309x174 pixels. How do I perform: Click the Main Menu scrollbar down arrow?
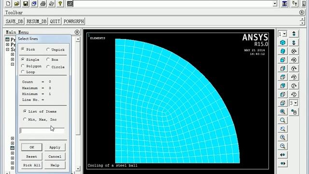click(78, 169)
